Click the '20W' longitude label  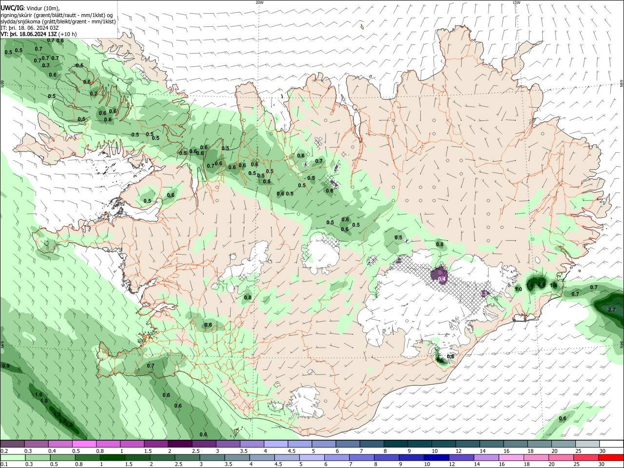(x=259, y=2)
